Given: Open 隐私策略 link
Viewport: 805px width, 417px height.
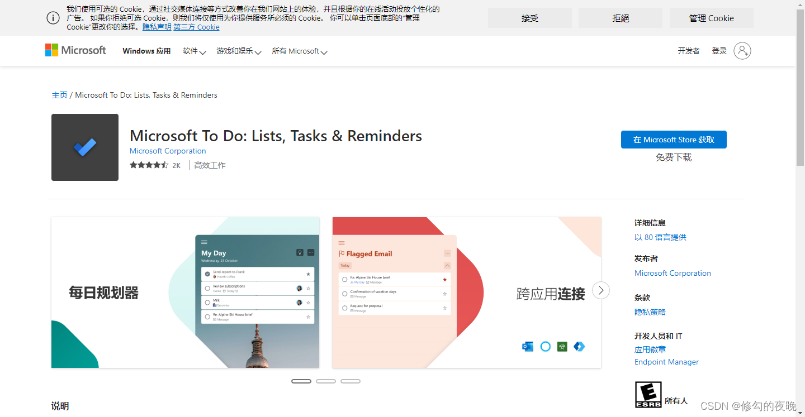Looking at the screenshot, I should point(650,312).
